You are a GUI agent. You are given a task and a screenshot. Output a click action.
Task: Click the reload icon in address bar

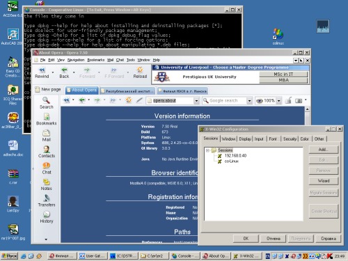(x=129, y=100)
